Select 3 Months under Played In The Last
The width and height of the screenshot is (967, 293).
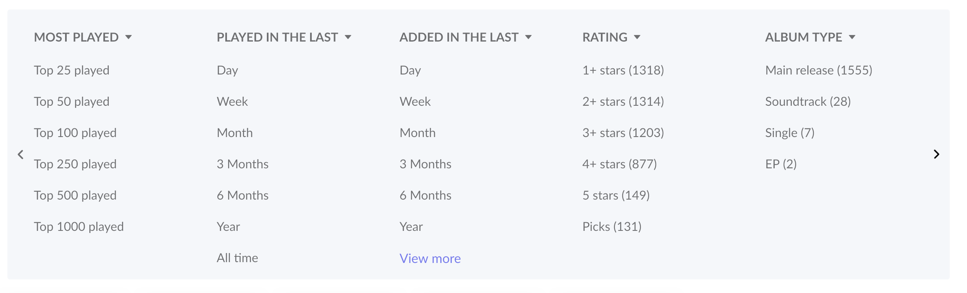[243, 164]
